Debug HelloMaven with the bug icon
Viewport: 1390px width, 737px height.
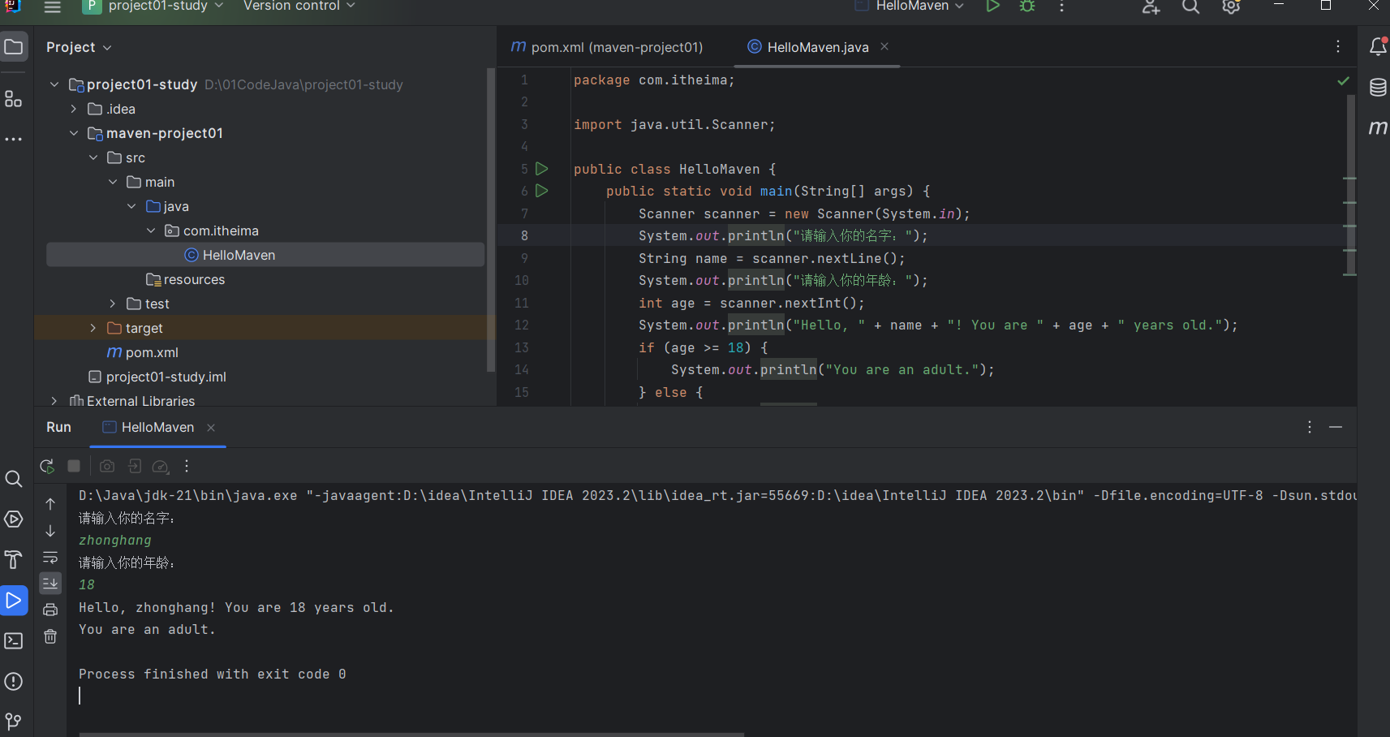(1027, 6)
